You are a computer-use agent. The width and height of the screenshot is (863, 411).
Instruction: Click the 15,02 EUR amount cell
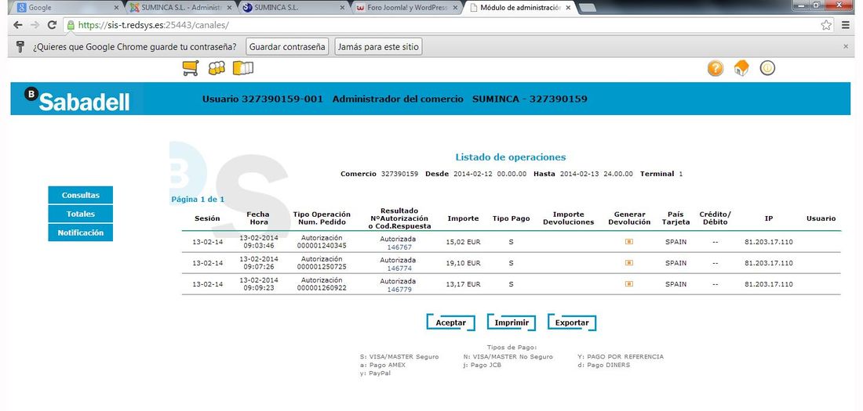pyautogui.click(x=464, y=243)
